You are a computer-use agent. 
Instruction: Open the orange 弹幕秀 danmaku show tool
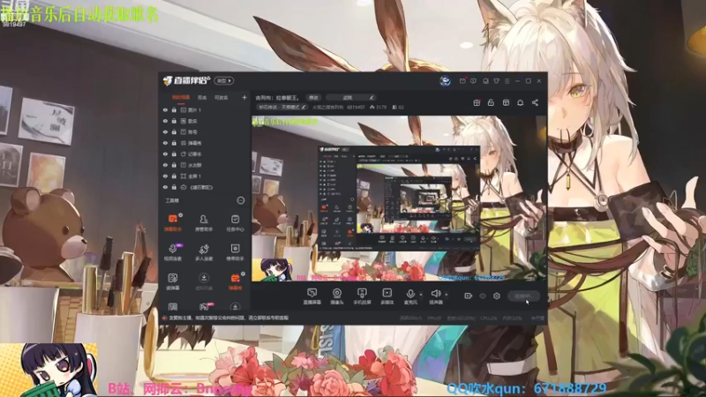pyautogui.click(x=235, y=281)
